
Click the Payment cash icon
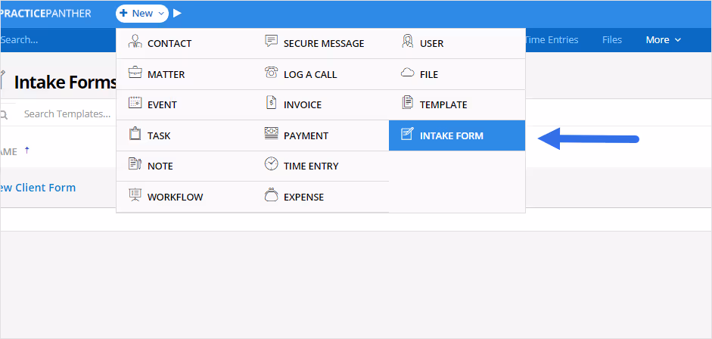coord(271,133)
